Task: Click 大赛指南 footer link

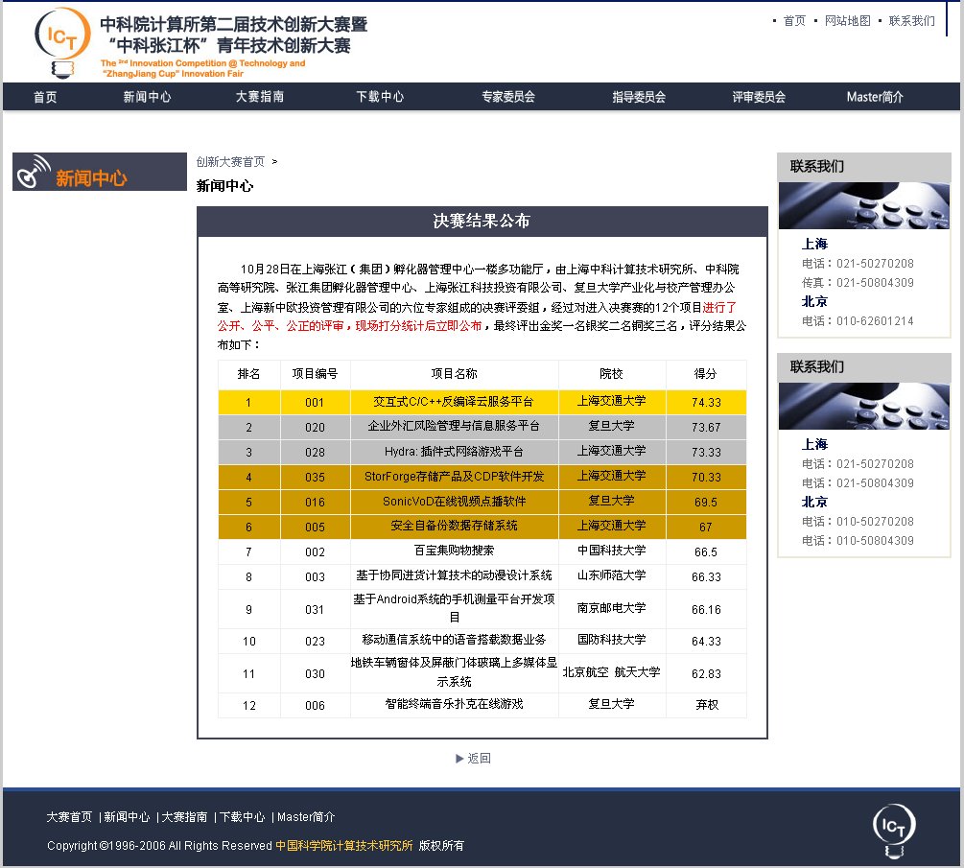Action: click(x=184, y=817)
